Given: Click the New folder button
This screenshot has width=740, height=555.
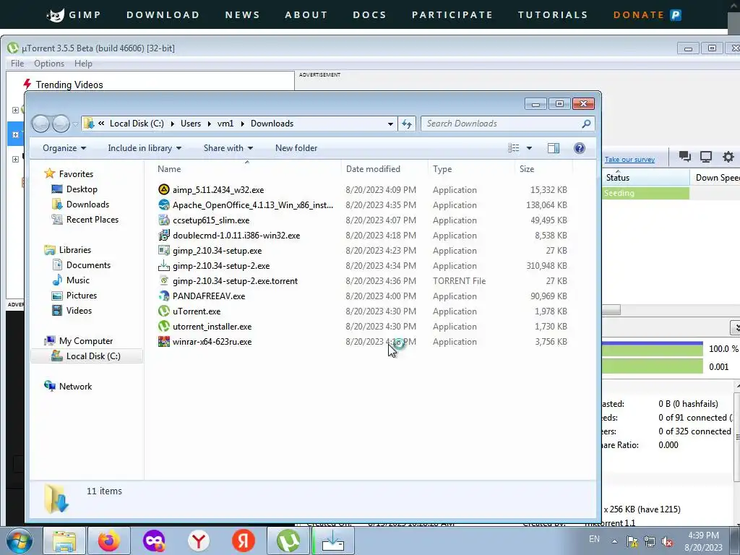Looking at the screenshot, I should (x=296, y=148).
